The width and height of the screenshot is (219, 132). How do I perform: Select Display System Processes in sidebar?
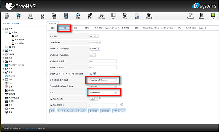[x=12, y=98]
